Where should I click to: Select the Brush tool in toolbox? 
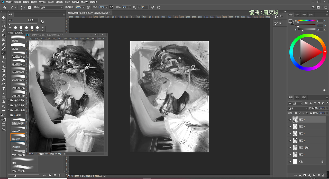click(4, 53)
